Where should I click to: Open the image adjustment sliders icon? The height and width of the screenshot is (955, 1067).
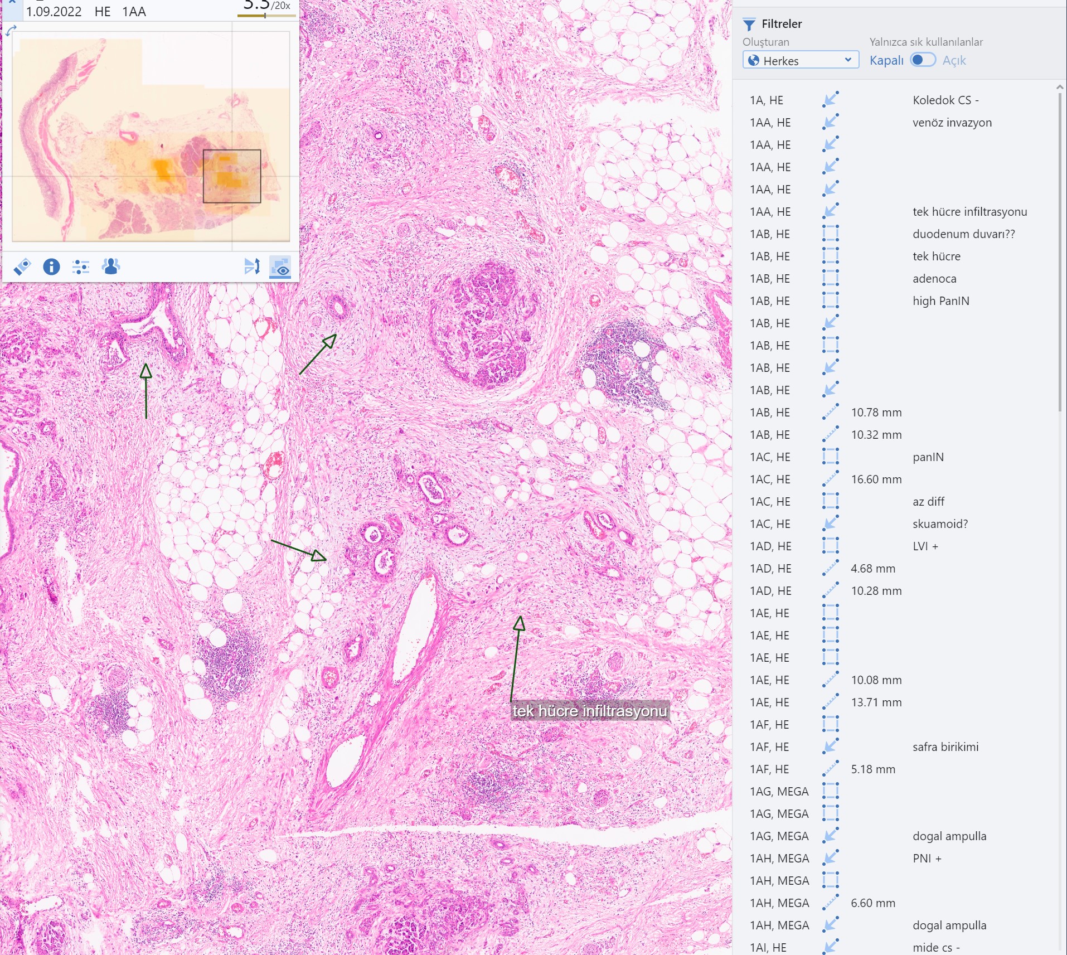81,267
